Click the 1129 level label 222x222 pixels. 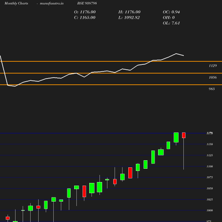tap(213, 66)
